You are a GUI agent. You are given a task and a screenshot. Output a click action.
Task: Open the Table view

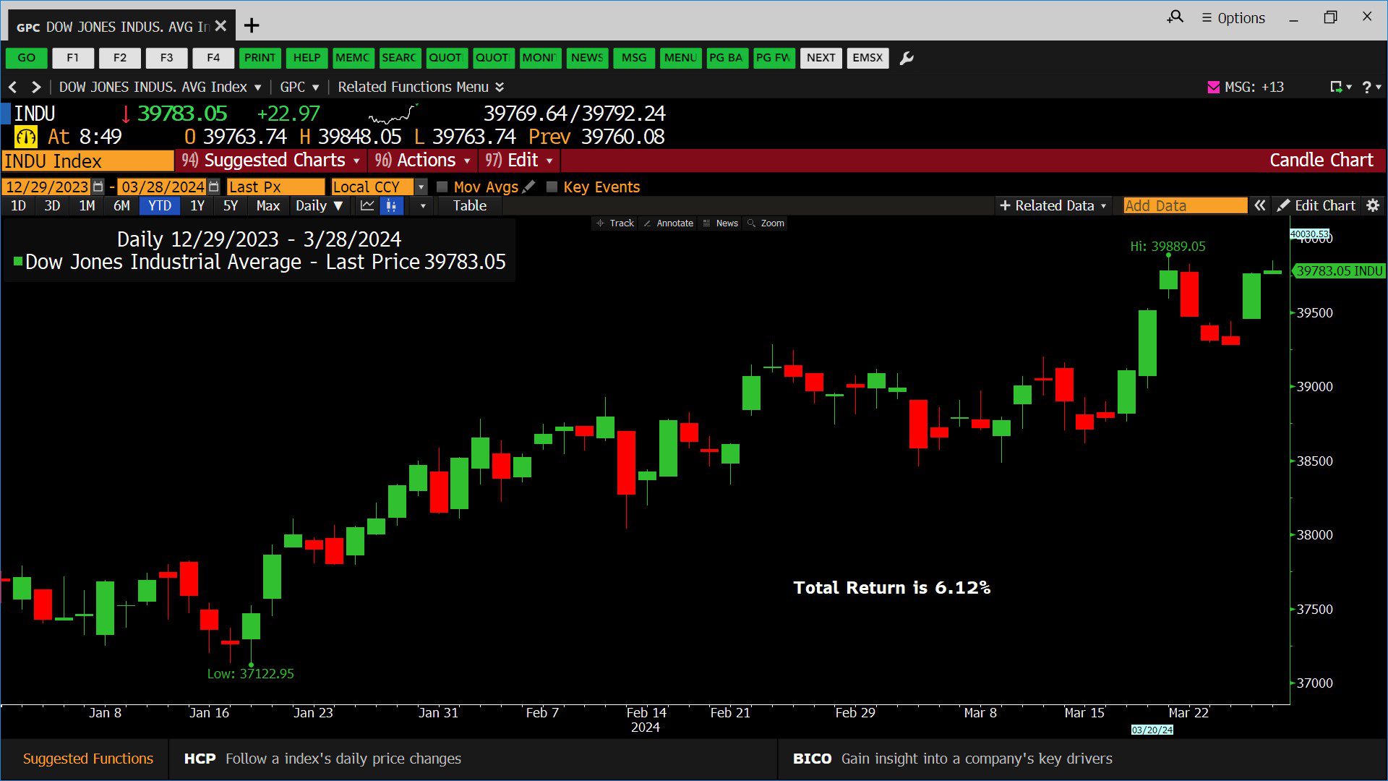click(x=470, y=205)
